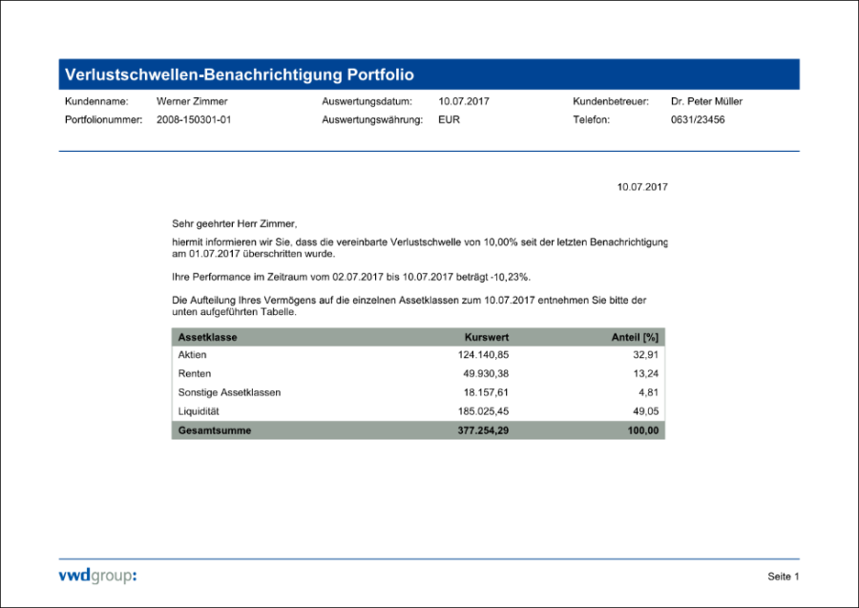
Task: Select the total Kurswert 377.254,29
Action: pyautogui.click(x=483, y=430)
